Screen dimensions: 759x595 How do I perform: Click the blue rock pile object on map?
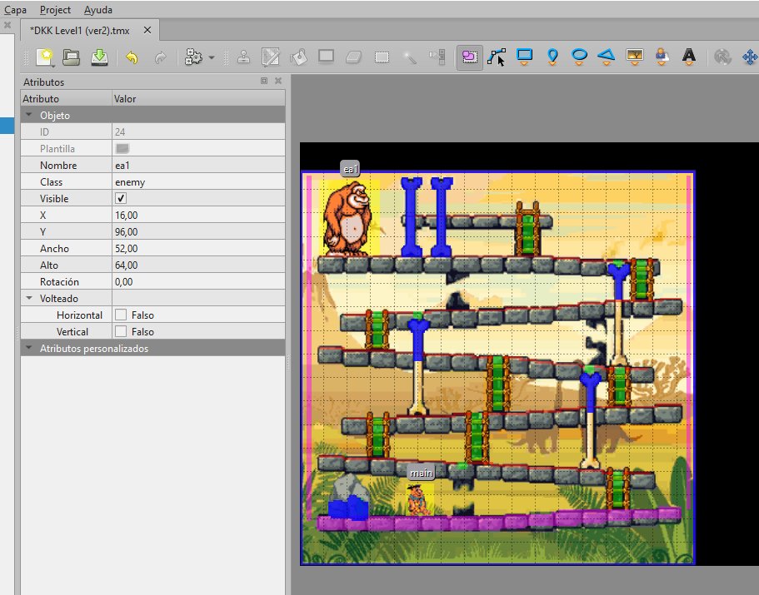[348, 508]
